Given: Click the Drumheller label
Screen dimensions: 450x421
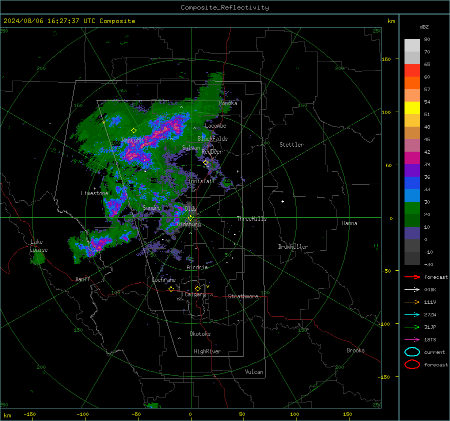Looking at the screenshot, I should [x=293, y=247].
